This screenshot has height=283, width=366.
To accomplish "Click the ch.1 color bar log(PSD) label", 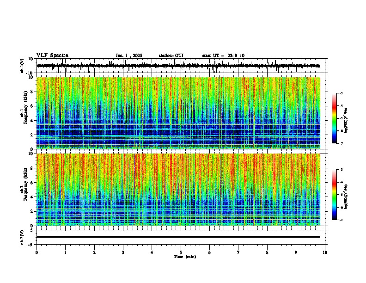I will point(346,121).
